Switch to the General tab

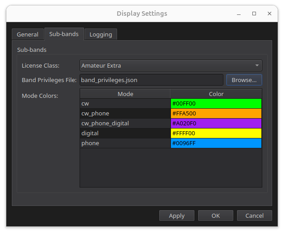pyautogui.click(x=28, y=34)
